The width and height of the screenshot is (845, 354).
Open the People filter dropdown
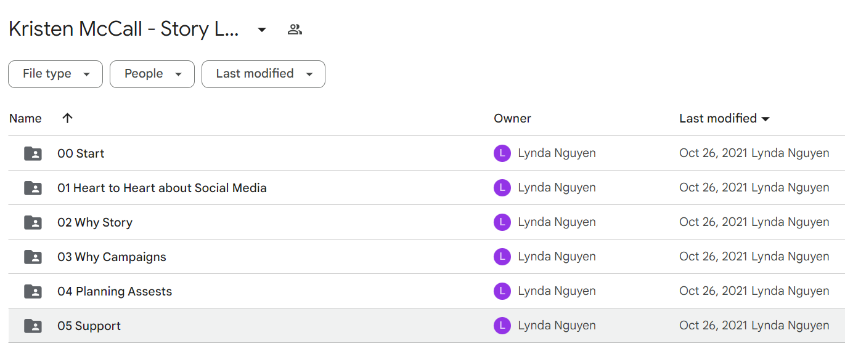(152, 74)
